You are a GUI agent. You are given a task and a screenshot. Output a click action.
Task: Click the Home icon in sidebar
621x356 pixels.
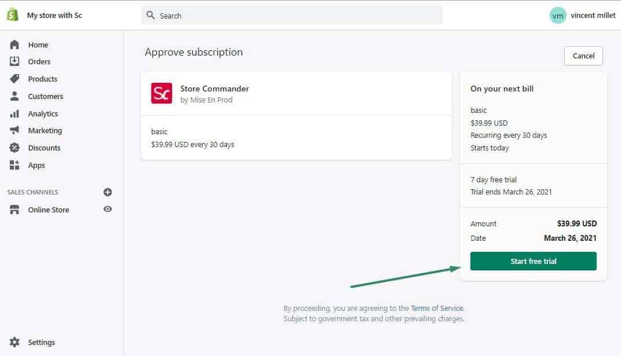tap(14, 45)
